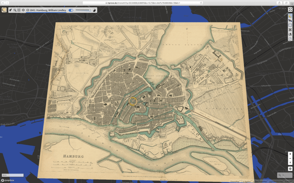The image size is (294, 183).
Task: Reset map bearing with the compass button
Action: point(290,163)
